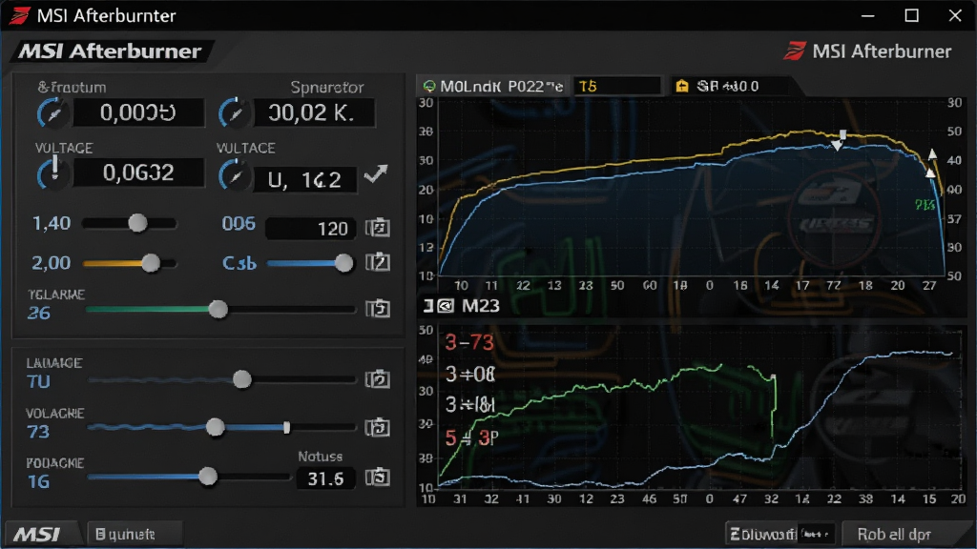
Task: Click the LAUAIGE slider handle
Action: point(242,379)
